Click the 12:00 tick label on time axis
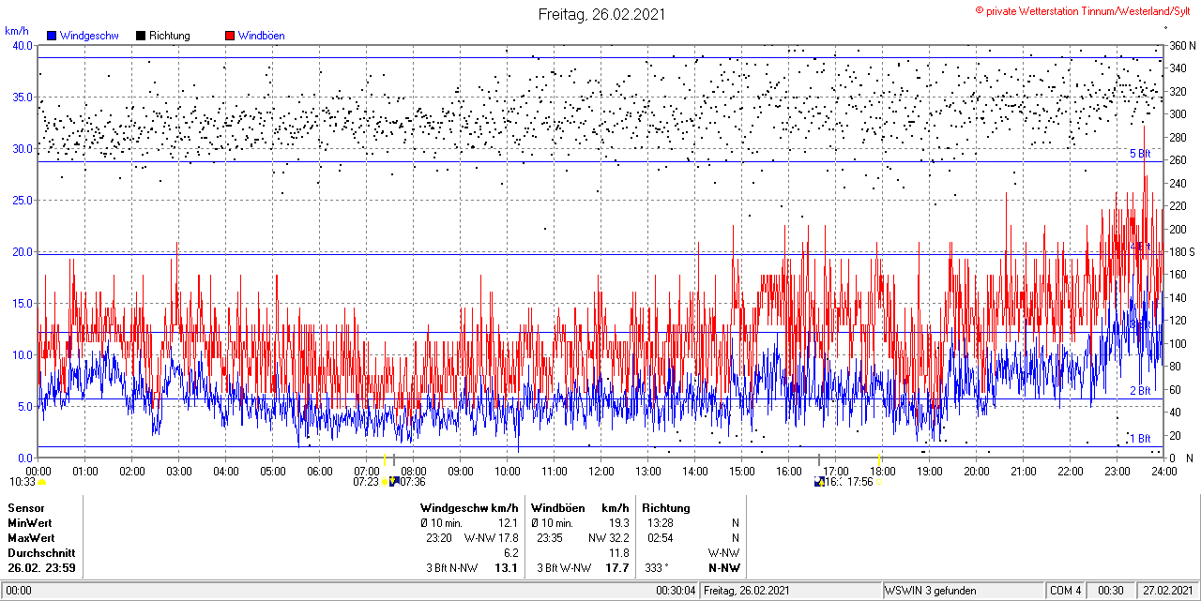 click(x=601, y=472)
